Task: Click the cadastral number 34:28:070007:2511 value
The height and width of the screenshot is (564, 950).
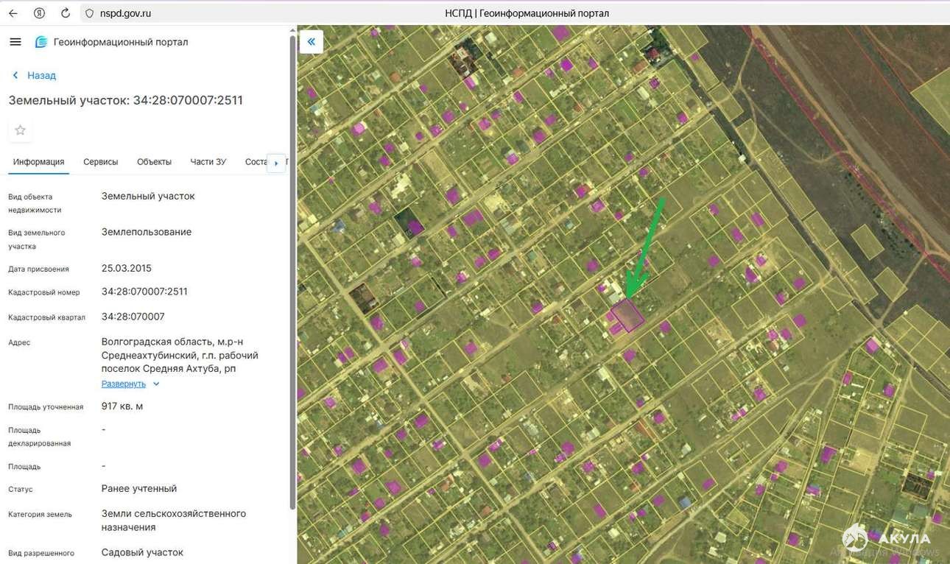Action: tap(144, 292)
